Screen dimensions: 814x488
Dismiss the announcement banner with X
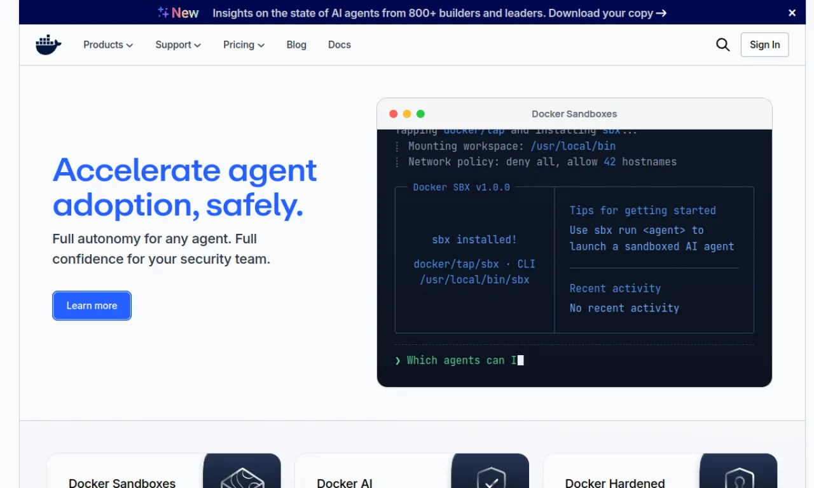coord(792,13)
